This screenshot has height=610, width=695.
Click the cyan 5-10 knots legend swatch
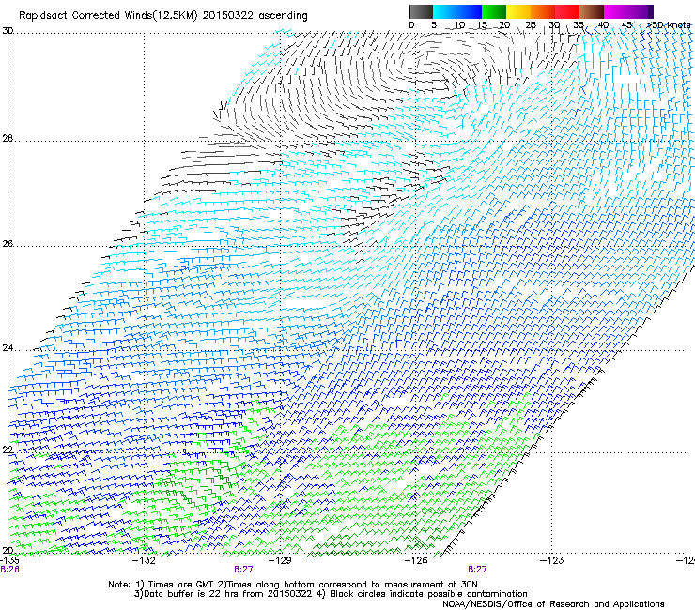click(x=445, y=11)
